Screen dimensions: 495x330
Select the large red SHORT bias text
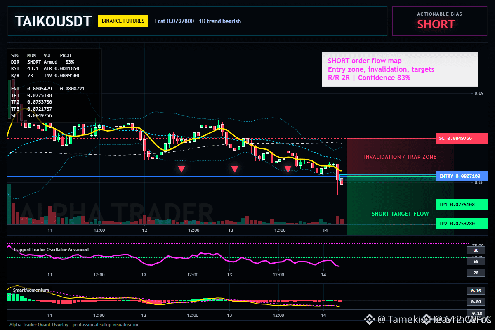tap(436, 24)
